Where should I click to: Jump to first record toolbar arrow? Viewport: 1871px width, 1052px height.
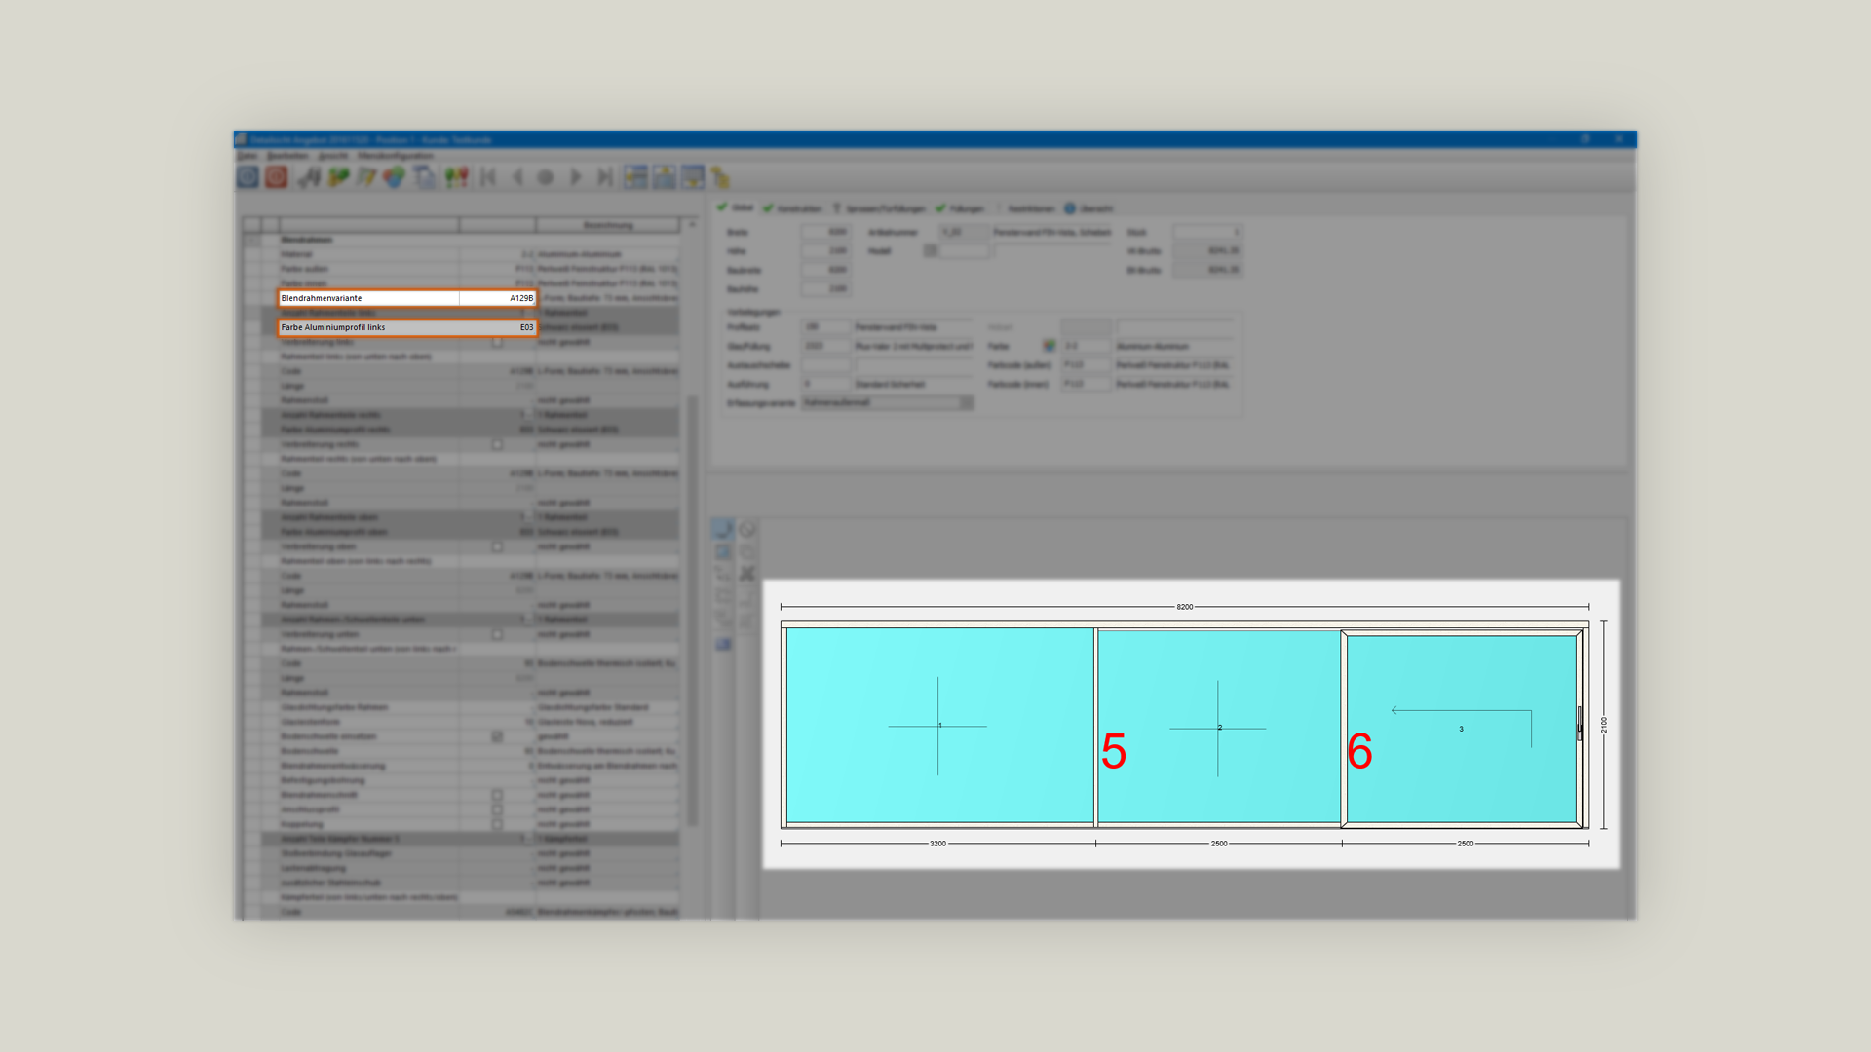(x=488, y=177)
